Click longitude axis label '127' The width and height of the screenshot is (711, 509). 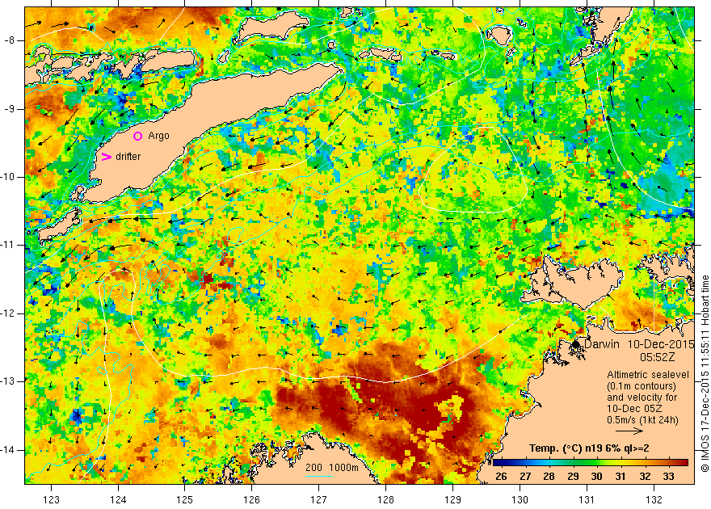point(319,499)
